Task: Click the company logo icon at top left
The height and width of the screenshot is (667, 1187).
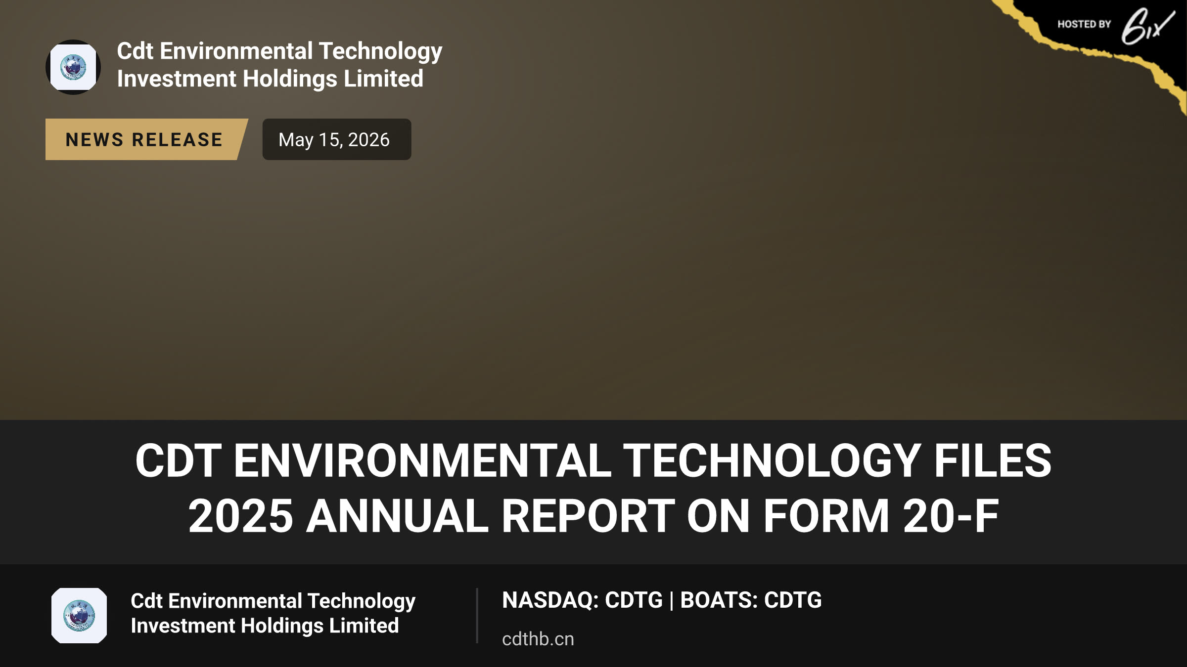Action: (x=73, y=67)
